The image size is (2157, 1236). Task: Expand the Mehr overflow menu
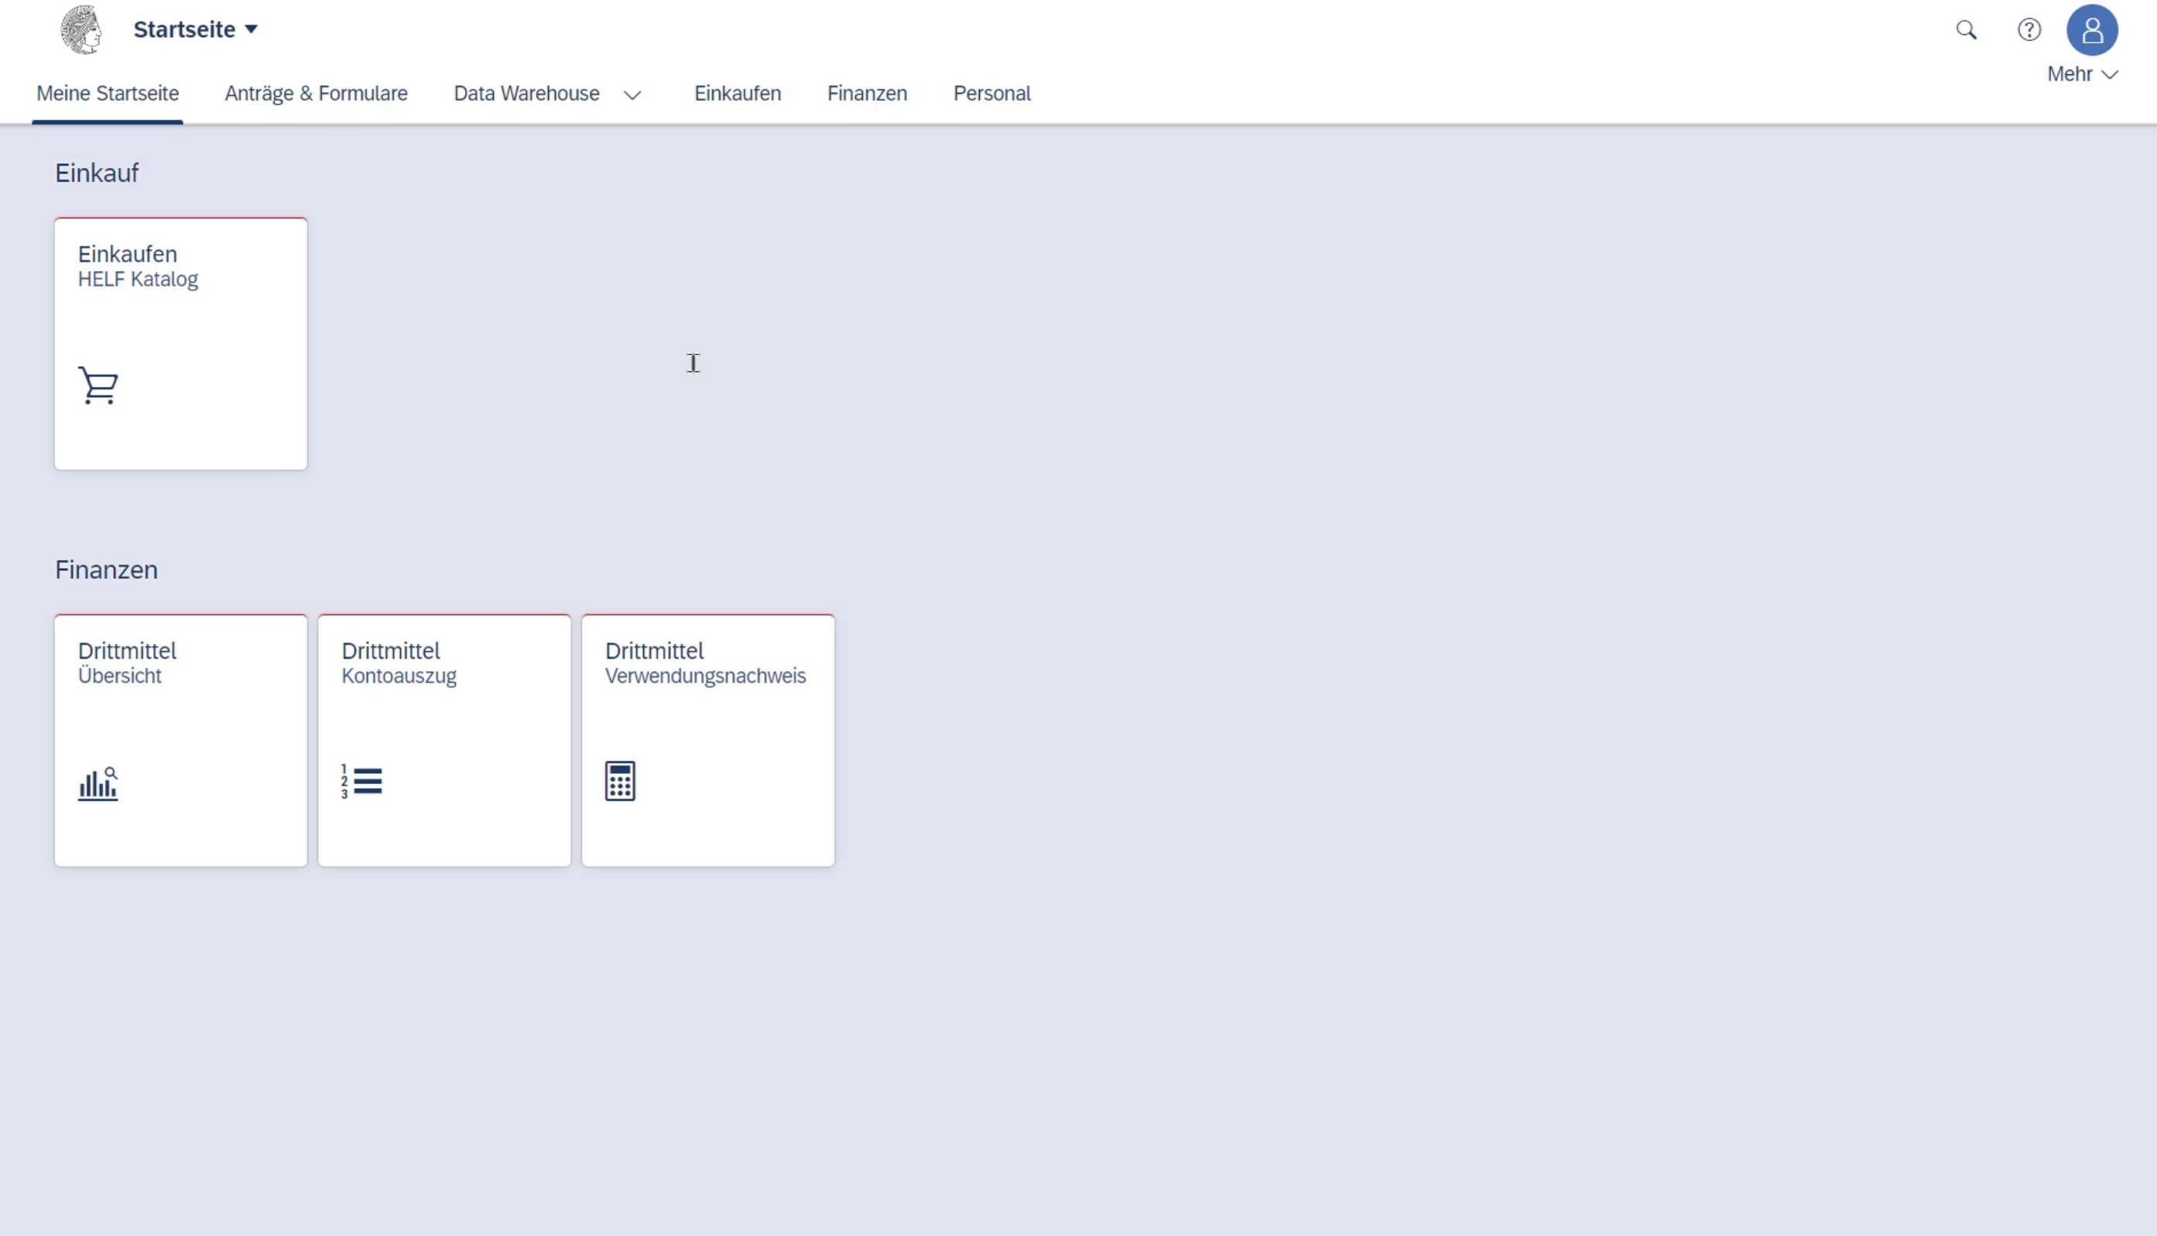pos(2082,75)
